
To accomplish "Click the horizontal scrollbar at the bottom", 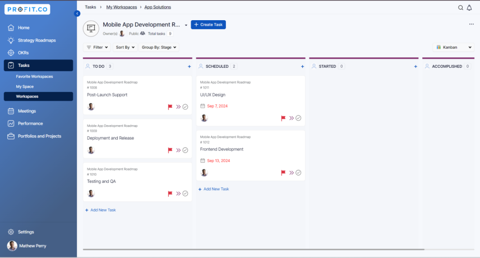I will coord(253,250).
